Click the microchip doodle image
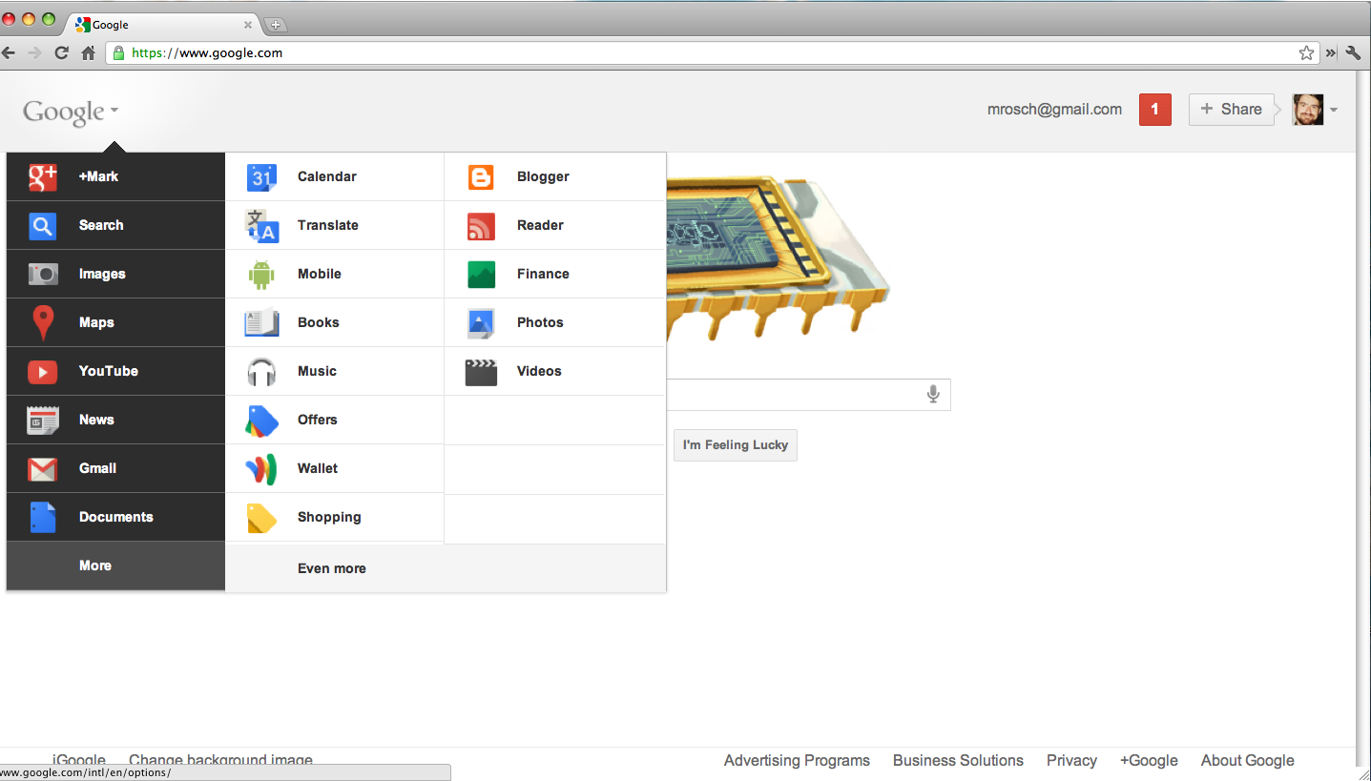The image size is (1371, 781). click(x=778, y=256)
